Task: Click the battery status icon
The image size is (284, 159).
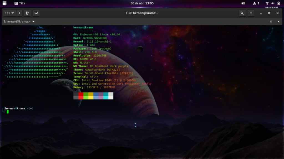Action: pos(279,3)
